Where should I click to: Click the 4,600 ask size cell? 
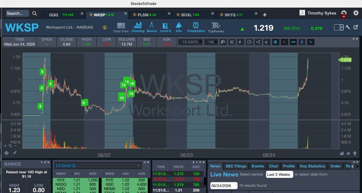pos(141,185)
